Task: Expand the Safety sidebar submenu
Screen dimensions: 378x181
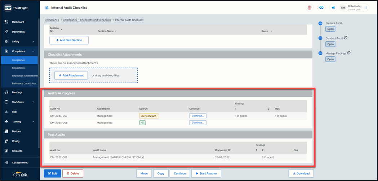Action: 33,42
